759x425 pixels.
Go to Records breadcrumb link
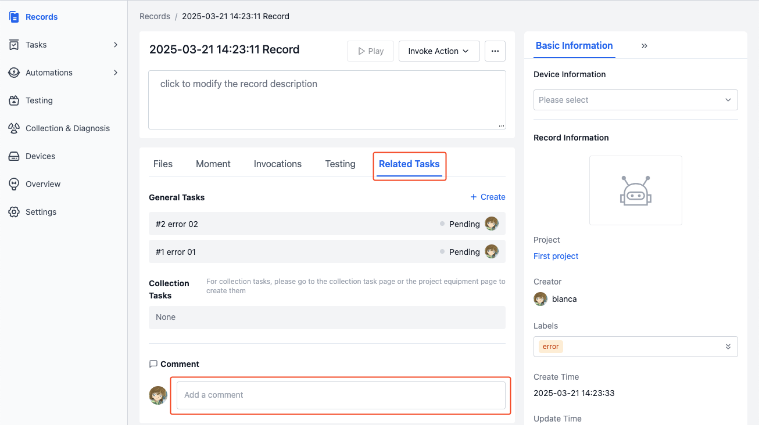[155, 16]
